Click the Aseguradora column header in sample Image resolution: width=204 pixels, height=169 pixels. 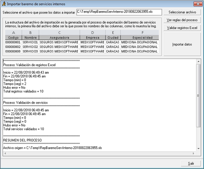pyautogui.click(x=59, y=37)
